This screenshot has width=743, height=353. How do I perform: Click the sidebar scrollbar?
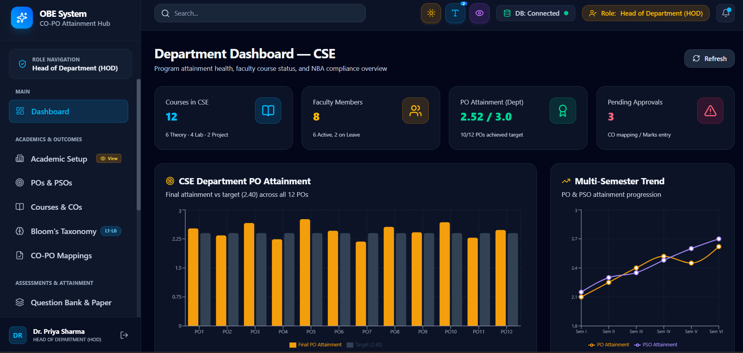pyautogui.click(x=138, y=145)
